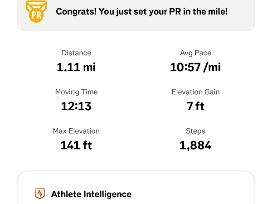This screenshot has width=272, height=204.
Task: Tap the gold PR medal icon
Action: coord(36,11)
